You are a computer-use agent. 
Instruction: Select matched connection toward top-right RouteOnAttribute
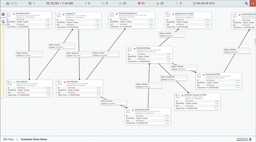(x=237, y=51)
